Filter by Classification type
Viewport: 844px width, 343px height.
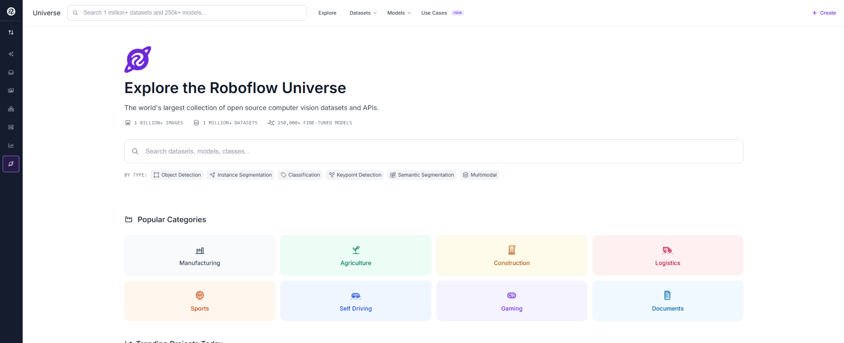[x=300, y=175]
